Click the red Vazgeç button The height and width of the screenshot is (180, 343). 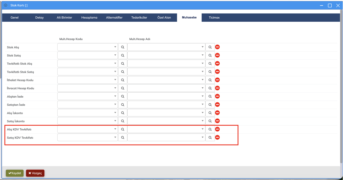(35, 173)
